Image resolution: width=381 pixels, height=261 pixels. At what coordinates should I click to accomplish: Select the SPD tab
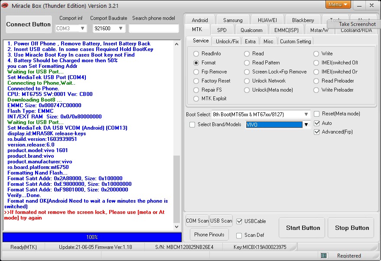[x=222, y=30]
